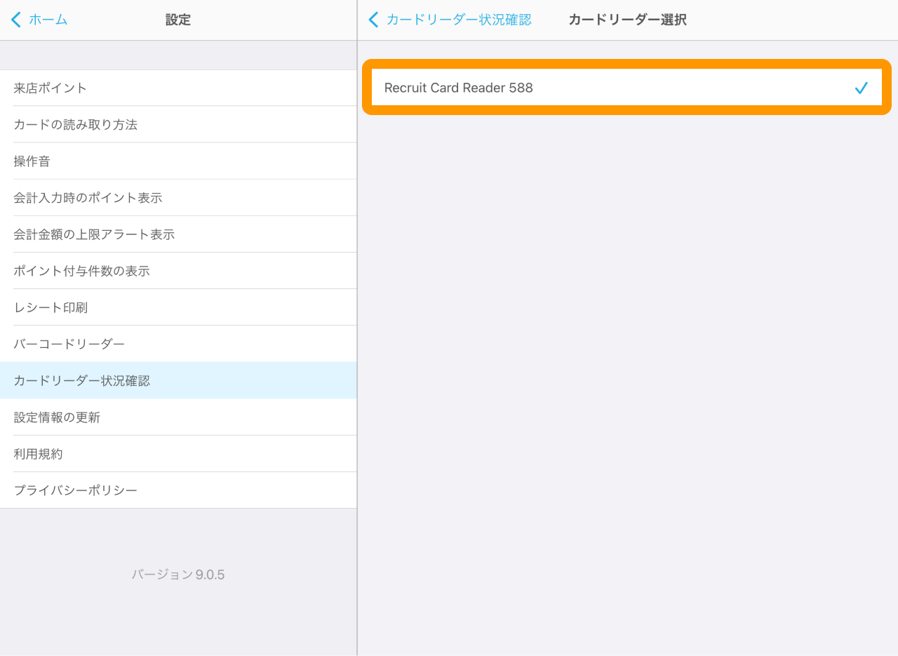Tap the ホーム back link text
This screenshot has width=898, height=656.
tap(48, 20)
